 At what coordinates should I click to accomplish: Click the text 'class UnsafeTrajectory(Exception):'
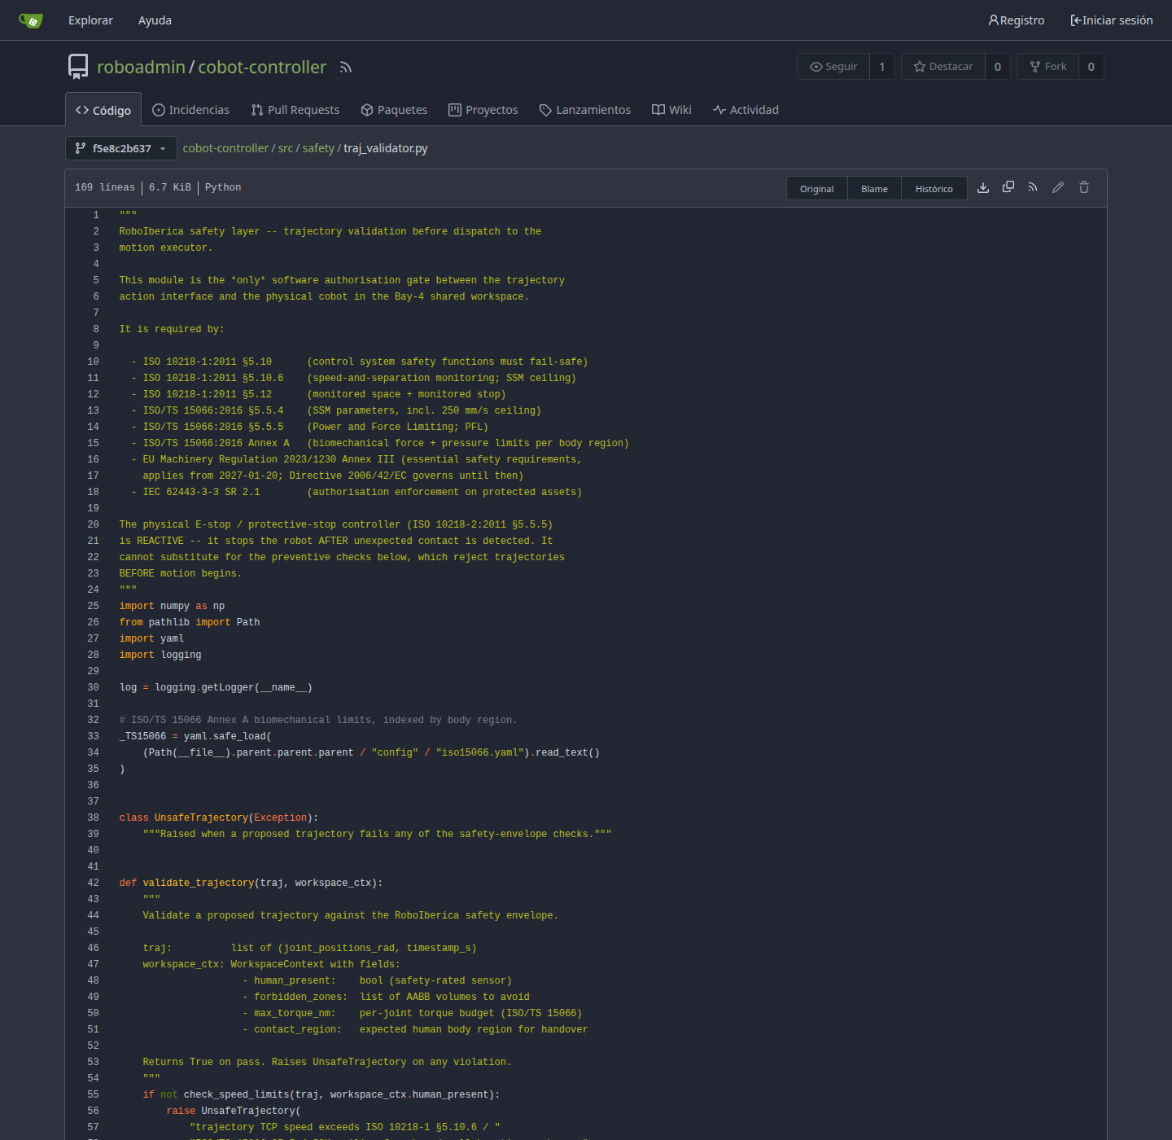219,818
